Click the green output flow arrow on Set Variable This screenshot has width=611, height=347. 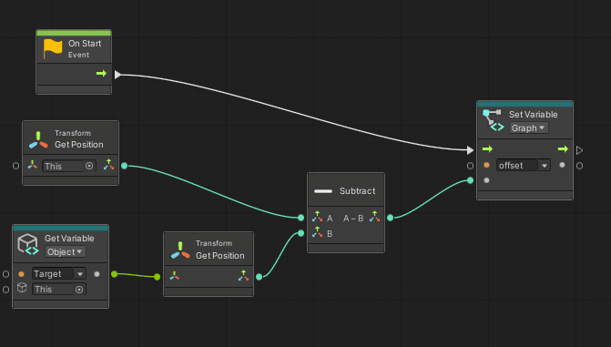click(563, 149)
